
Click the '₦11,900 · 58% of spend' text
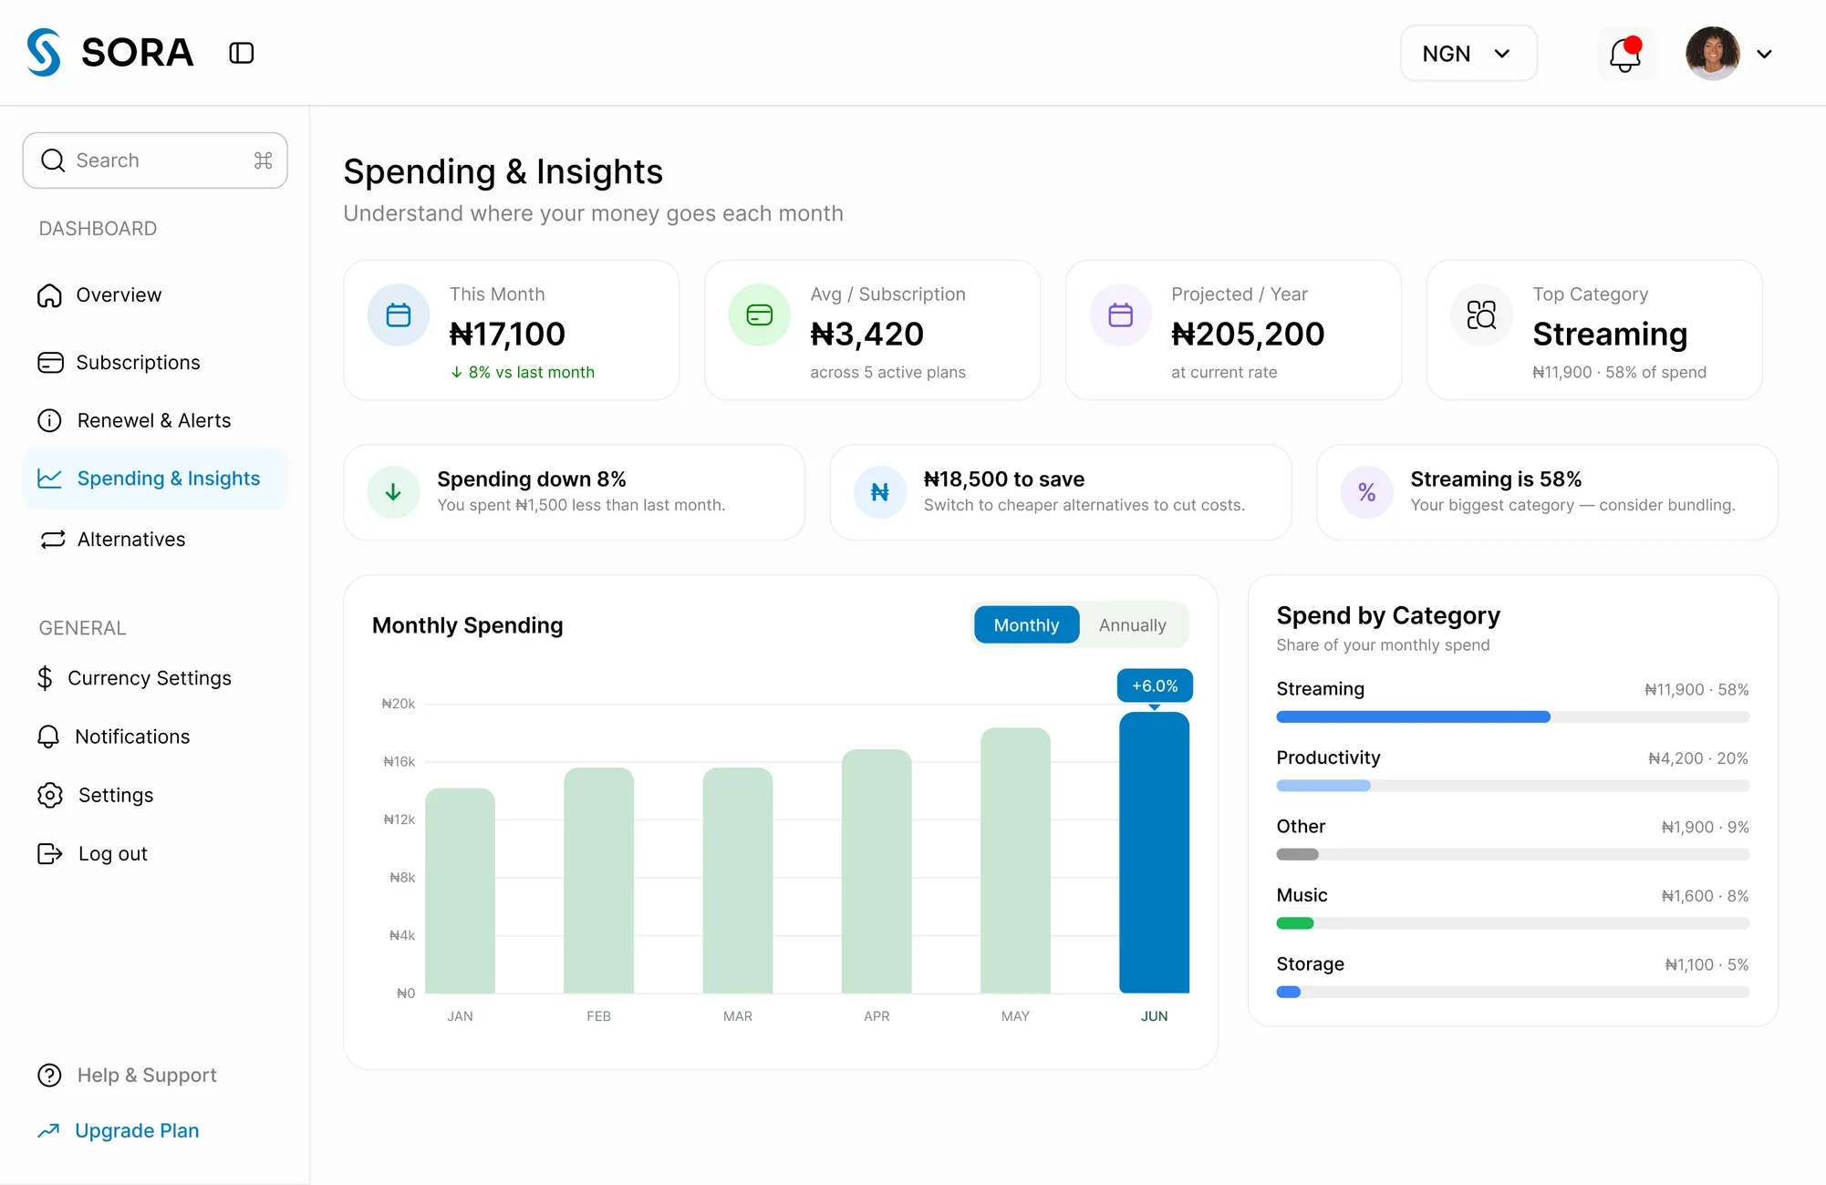1619,372
